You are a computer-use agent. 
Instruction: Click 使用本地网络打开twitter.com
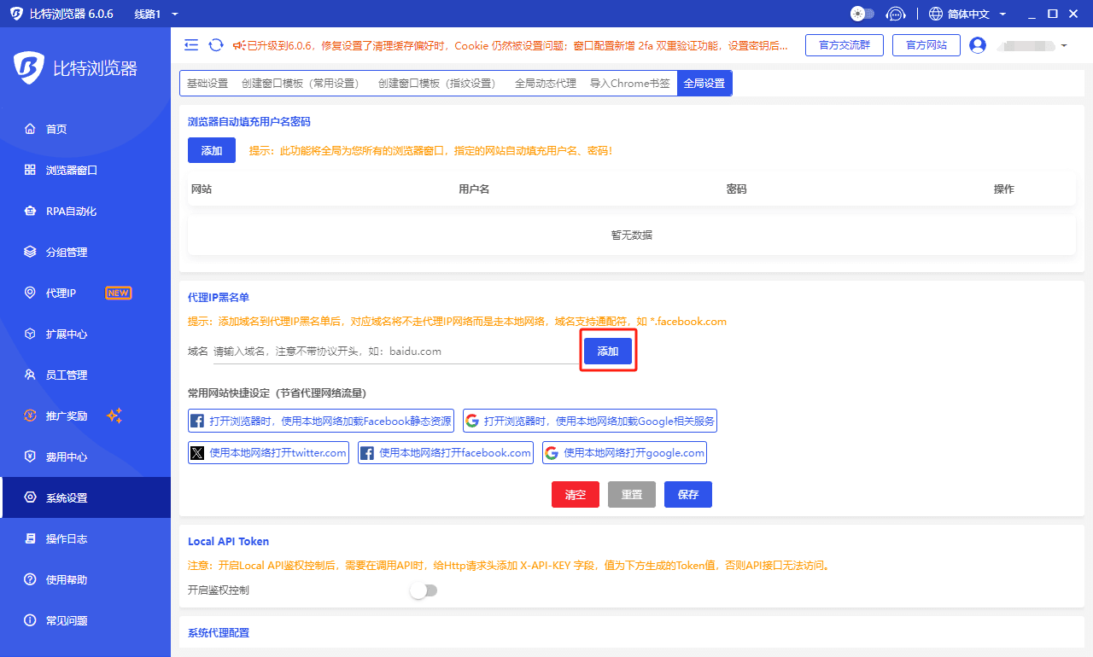point(268,452)
